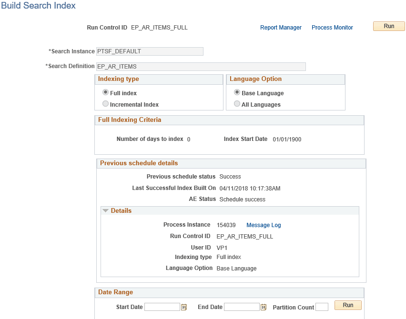The image size is (406, 319).
Task: Click the Details disclosure triangle
Action: pyautogui.click(x=106, y=210)
